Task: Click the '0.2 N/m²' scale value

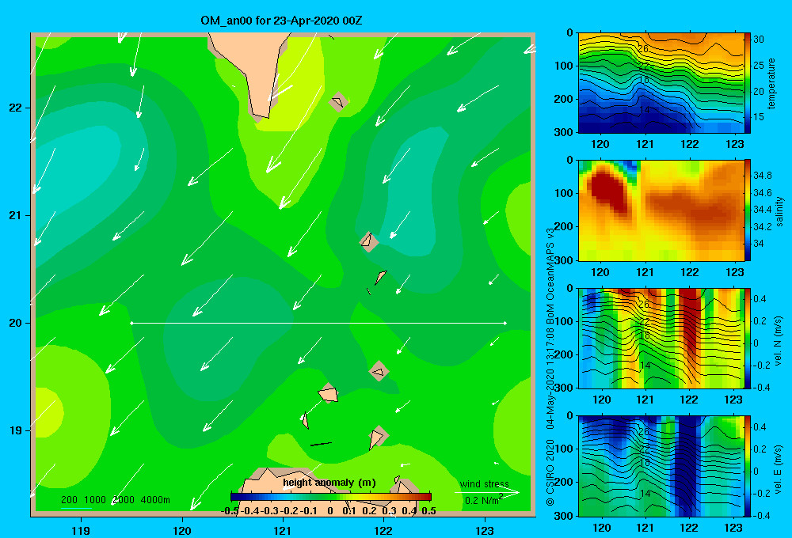Action: pos(484,500)
